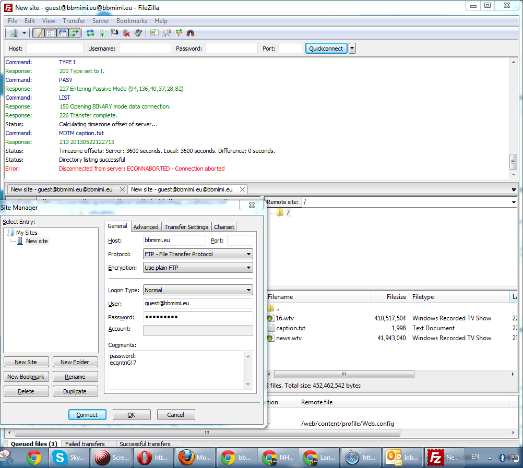Open the Bookmarks menu
Screen dimensions: 523x468
pyautogui.click(x=132, y=21)
